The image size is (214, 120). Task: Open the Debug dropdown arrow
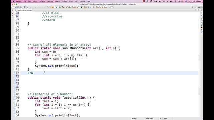coord(58,7)
